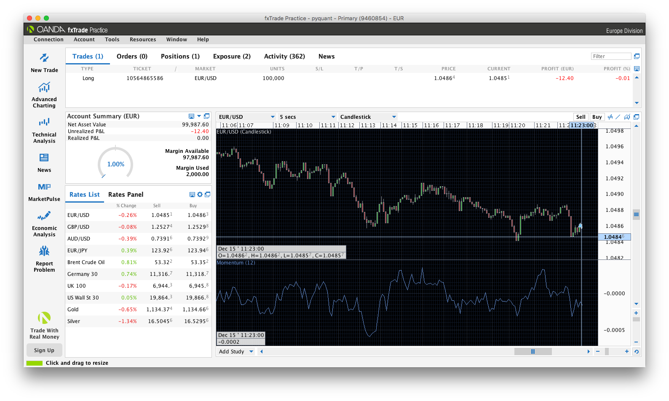Select the Rates Panel tab
The width and height of the screenshot is (669, 401).
[126, 195]
